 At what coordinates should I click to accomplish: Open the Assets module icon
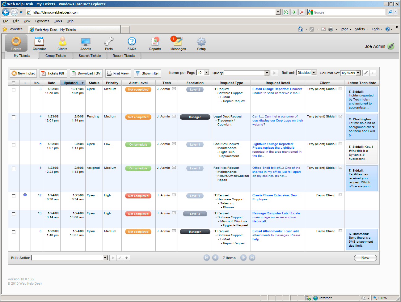pyautogui.click(x=86, y=42)
